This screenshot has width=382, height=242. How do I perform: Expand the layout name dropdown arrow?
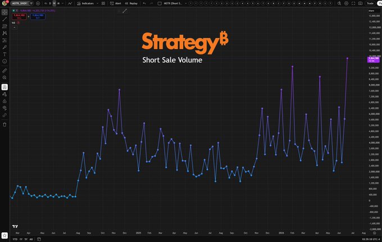point(185,3)
